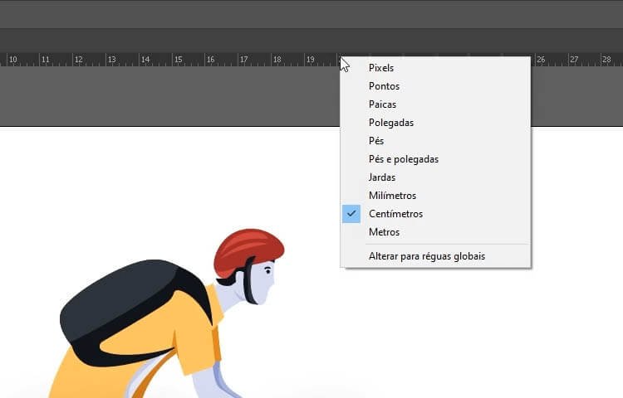
Task: Set the ruler to Metros
Action: point(384,232)
